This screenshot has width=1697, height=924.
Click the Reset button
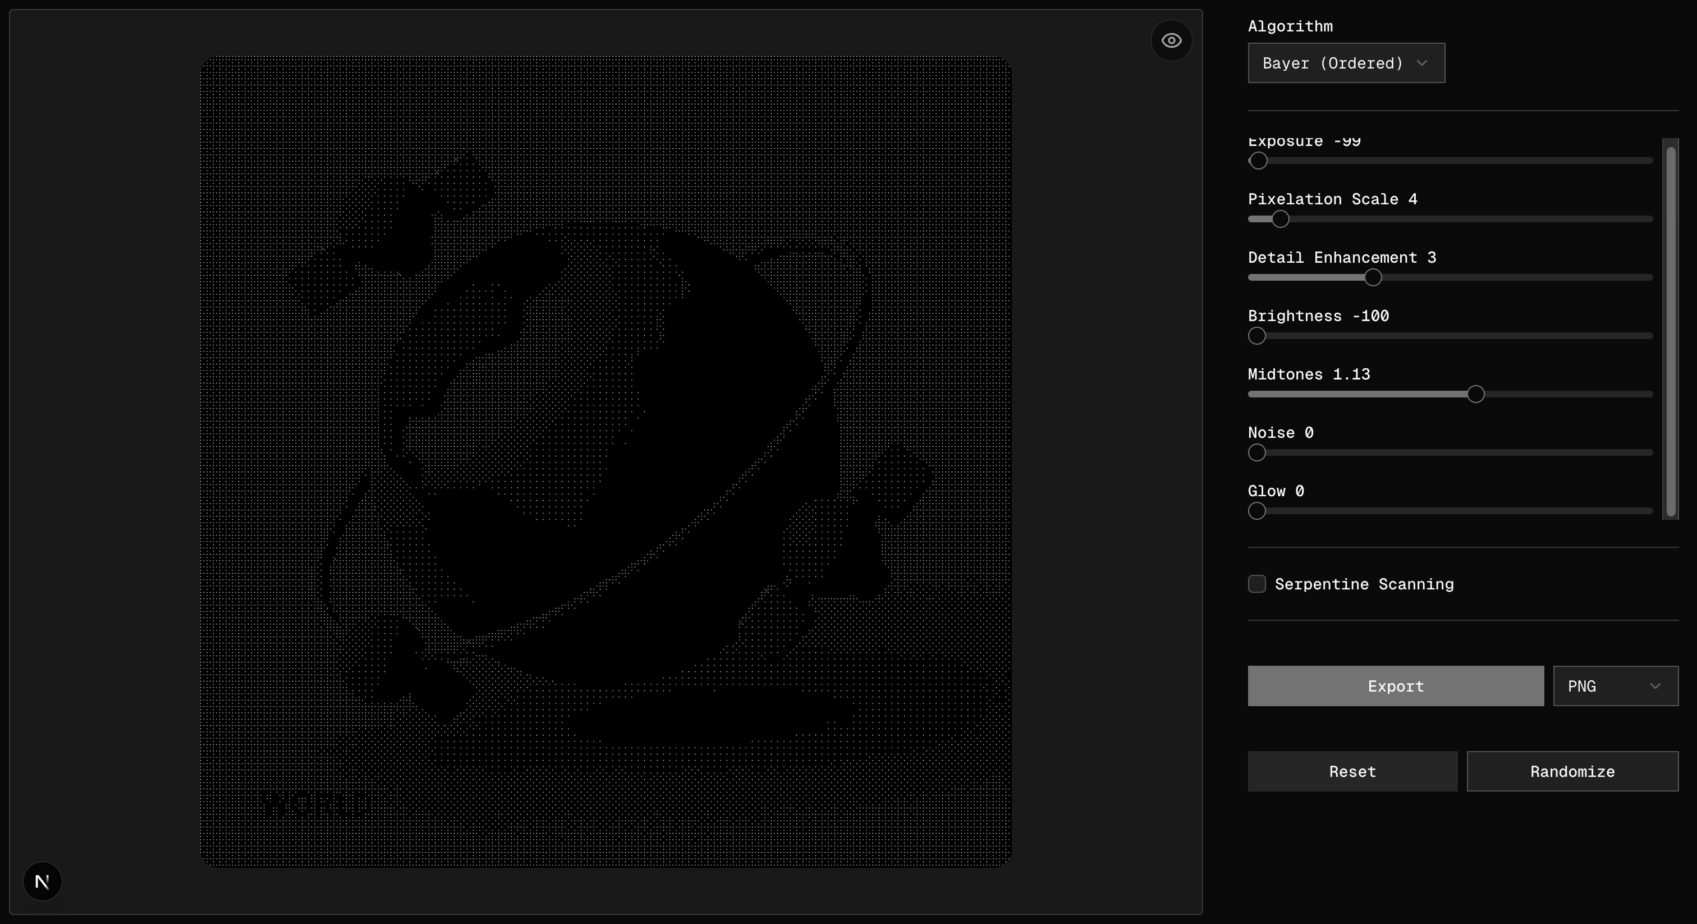1352,771
